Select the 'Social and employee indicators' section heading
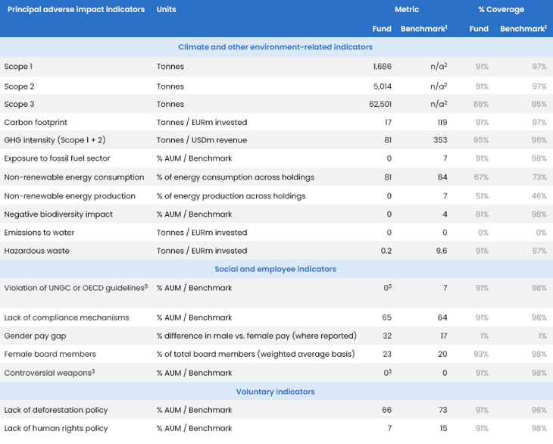The width and height of the screenshot is (553, 444). pyautogui.click(x=276, y=269)
